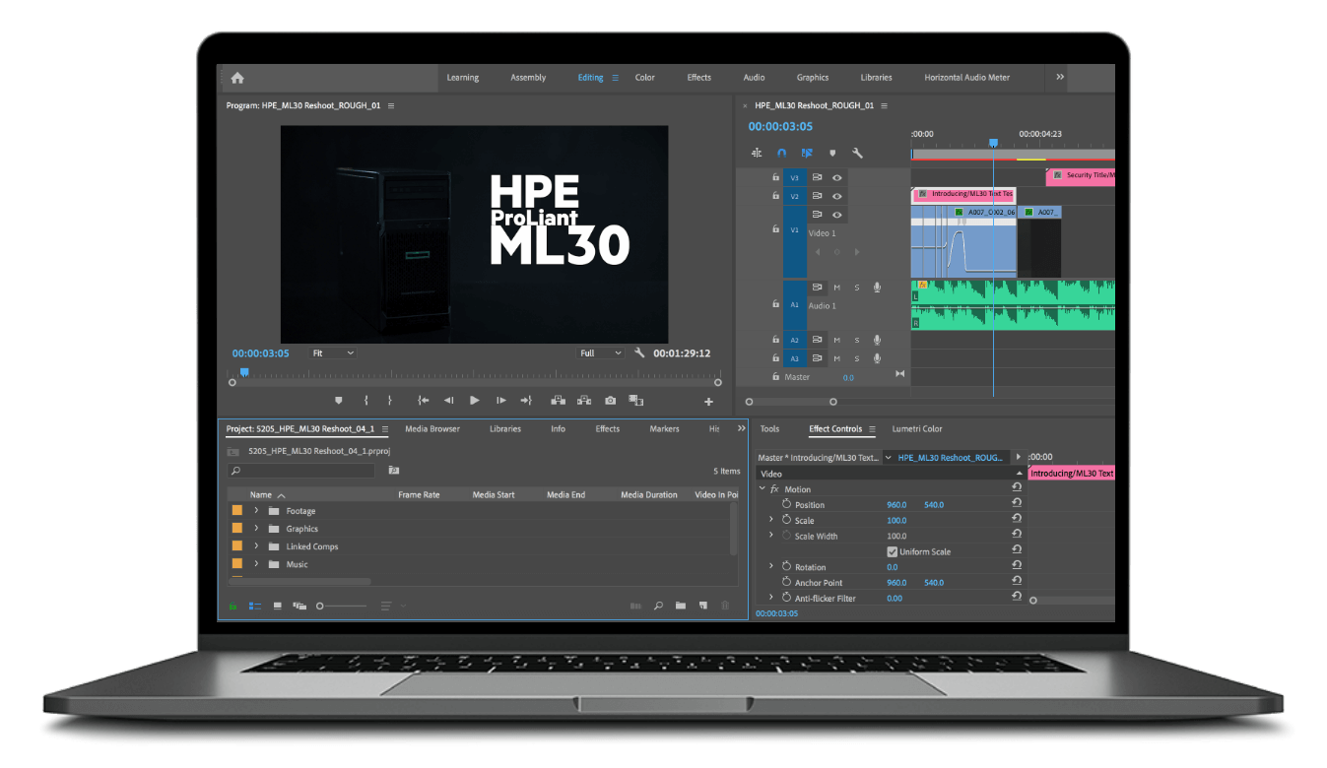The height and width of the screenshot is (768, 1327).
Task: Toggle the Uniform Scale checkbox
Action: [893, 551]
